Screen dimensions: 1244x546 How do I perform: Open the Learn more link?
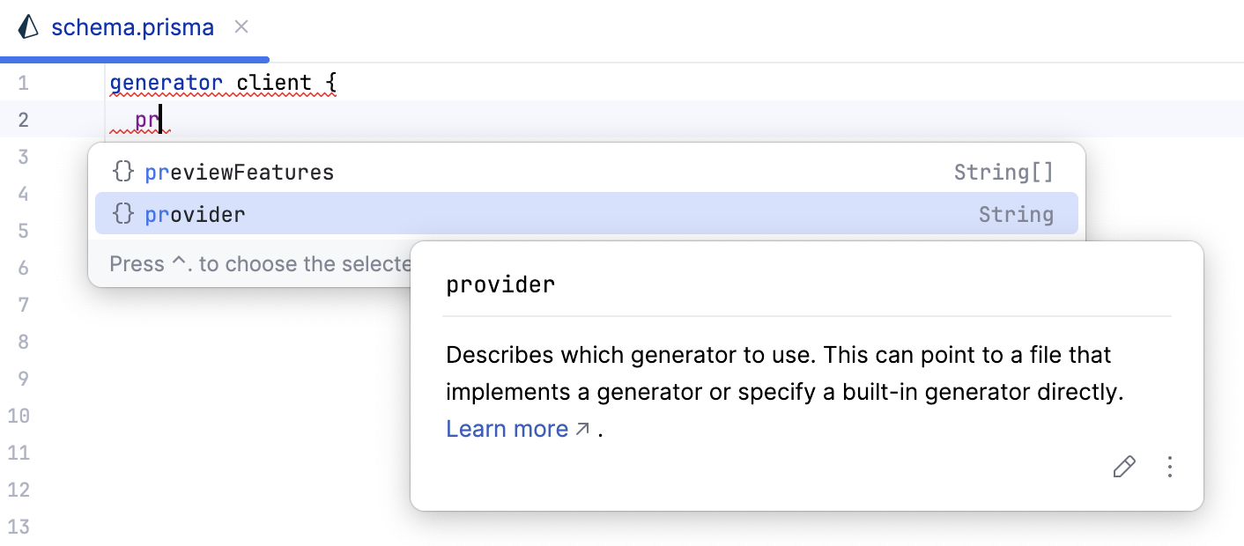[x=507, y=428]
